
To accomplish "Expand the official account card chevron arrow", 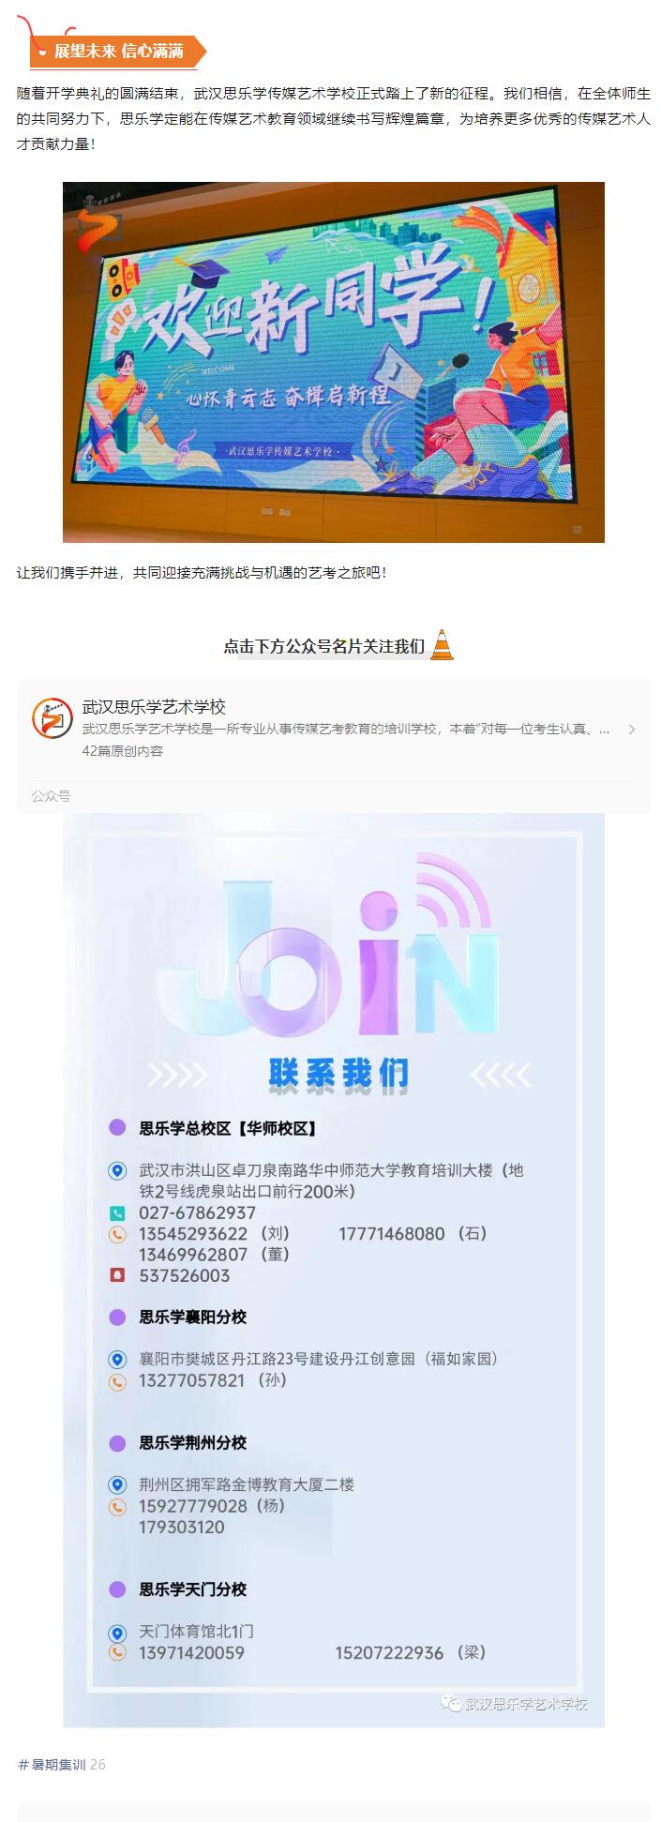I will click(x=631, y=729).
